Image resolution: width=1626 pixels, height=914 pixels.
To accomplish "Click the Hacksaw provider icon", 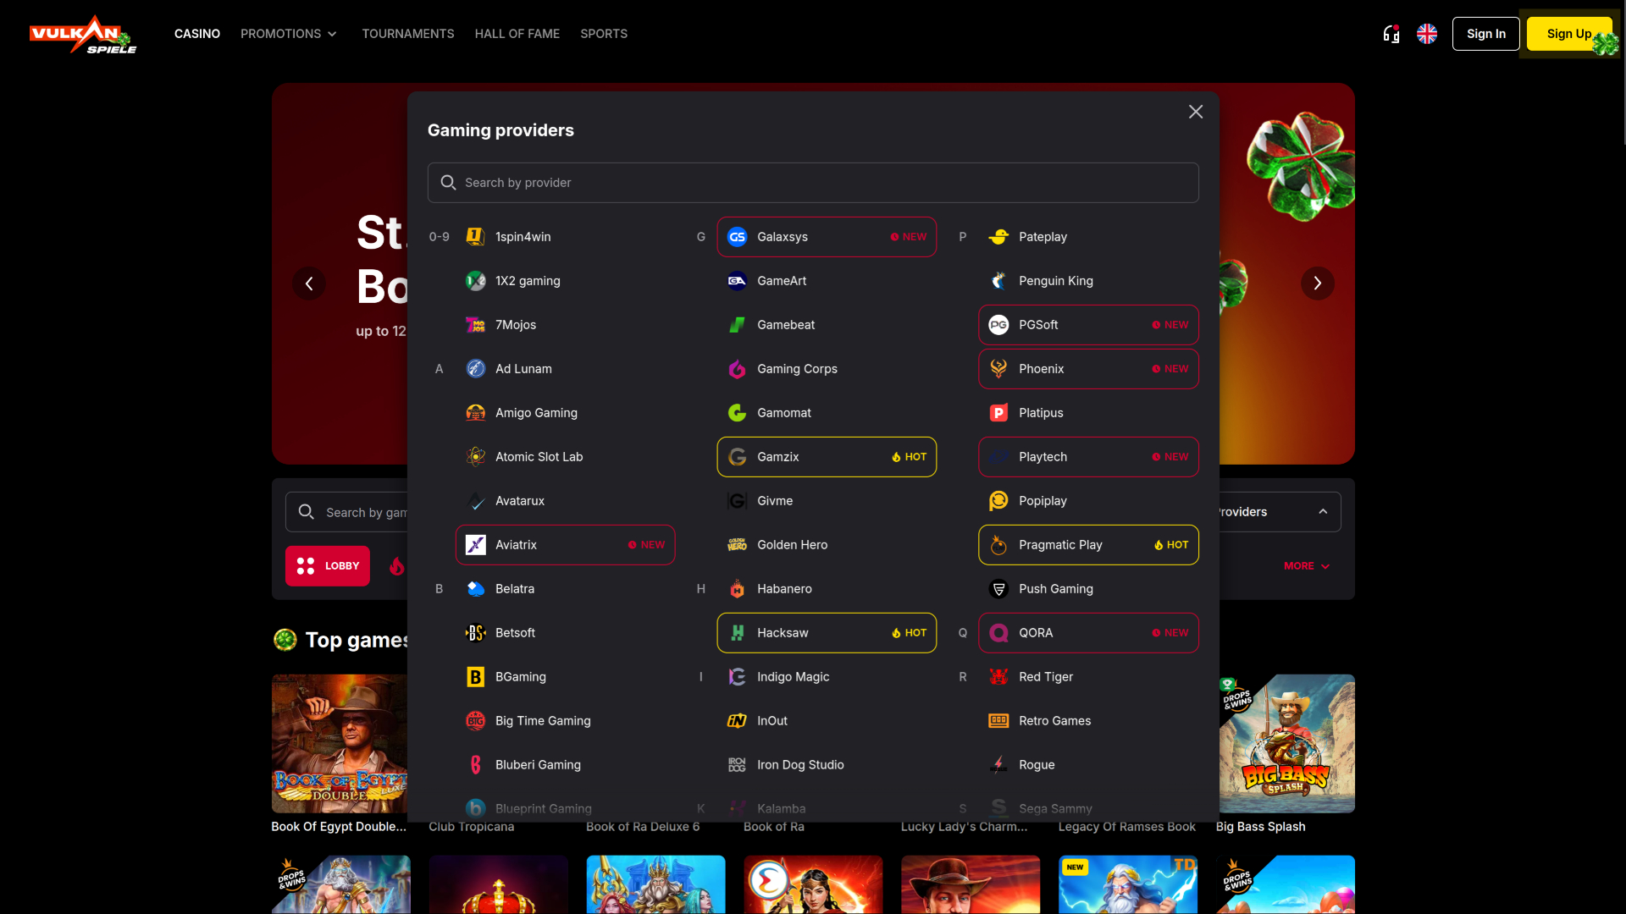I will click(737, 632).
